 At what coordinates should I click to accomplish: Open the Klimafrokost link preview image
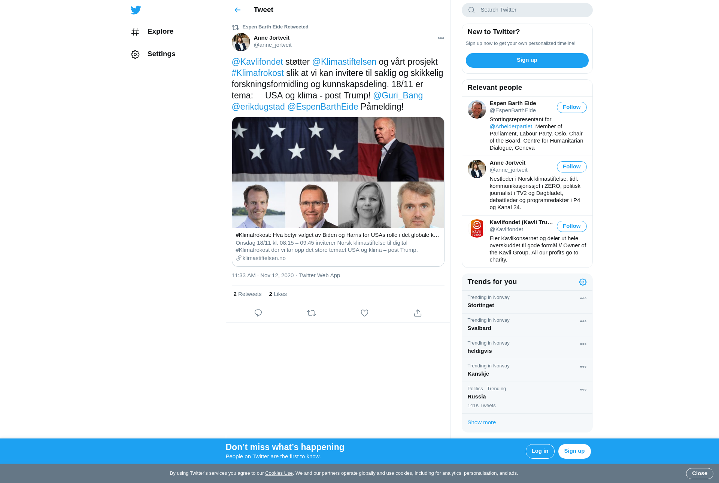coord(338,172)
